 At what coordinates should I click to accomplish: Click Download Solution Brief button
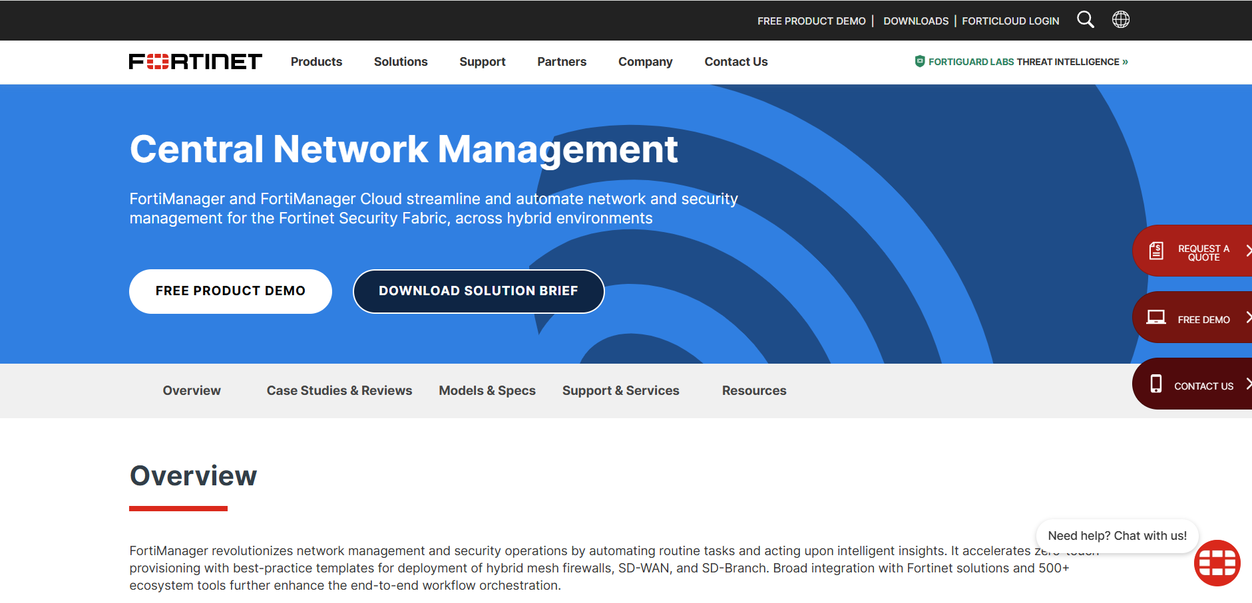pos(479,291)
